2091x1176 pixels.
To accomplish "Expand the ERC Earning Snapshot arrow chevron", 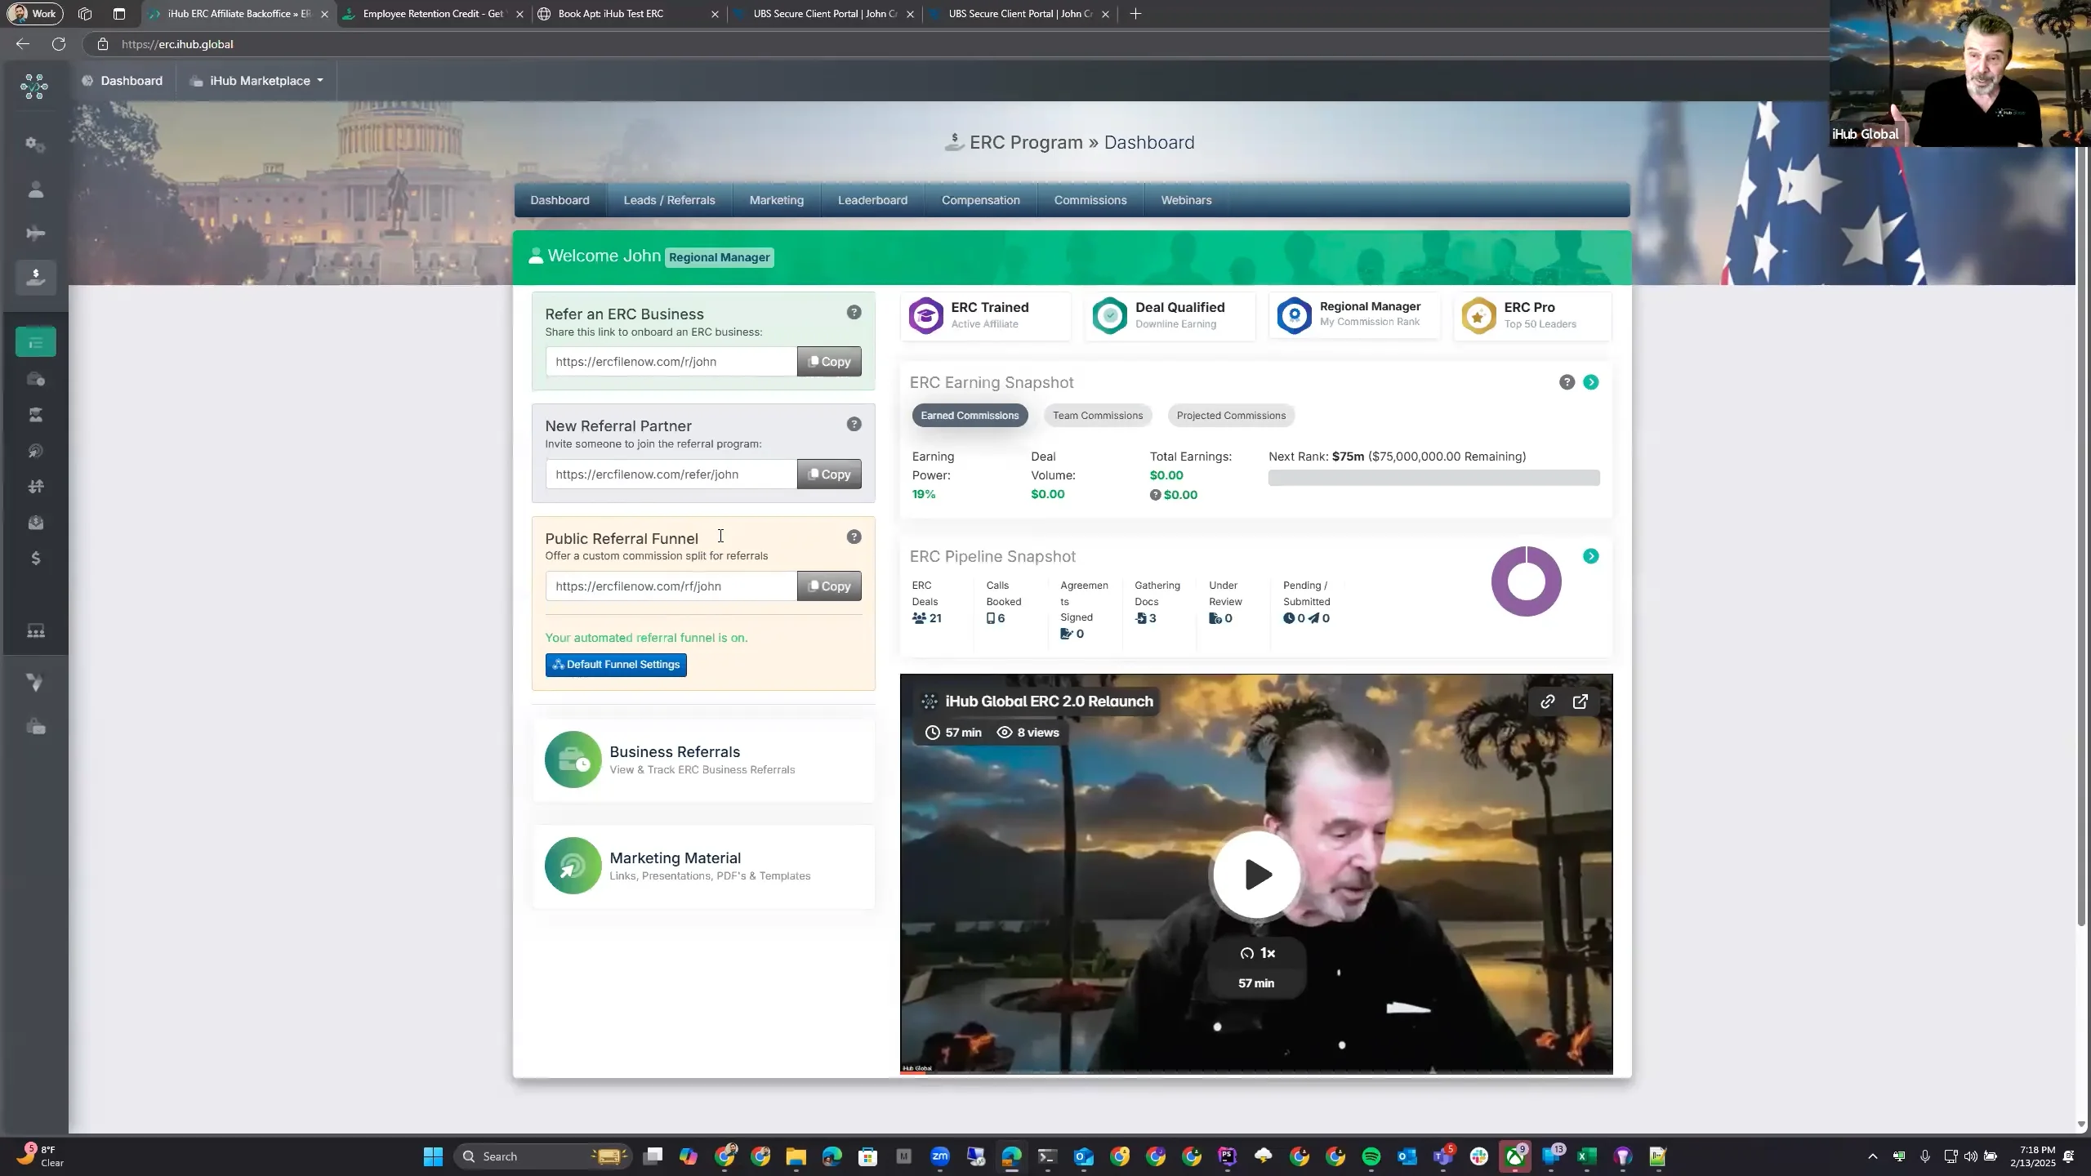I will [x=1590, y=381].
